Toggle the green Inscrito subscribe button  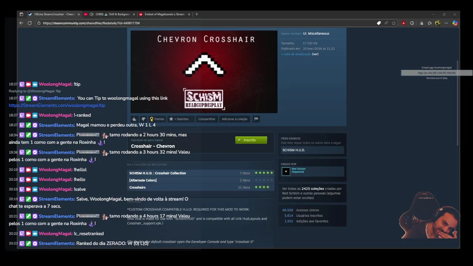251,140
